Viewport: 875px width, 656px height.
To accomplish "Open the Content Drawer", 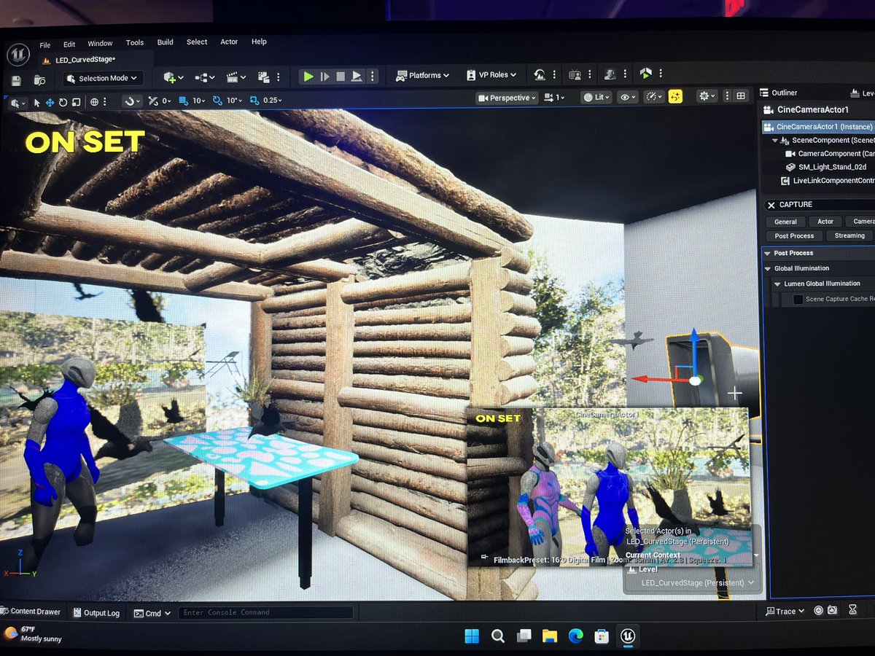I will [x=31, y=612].
